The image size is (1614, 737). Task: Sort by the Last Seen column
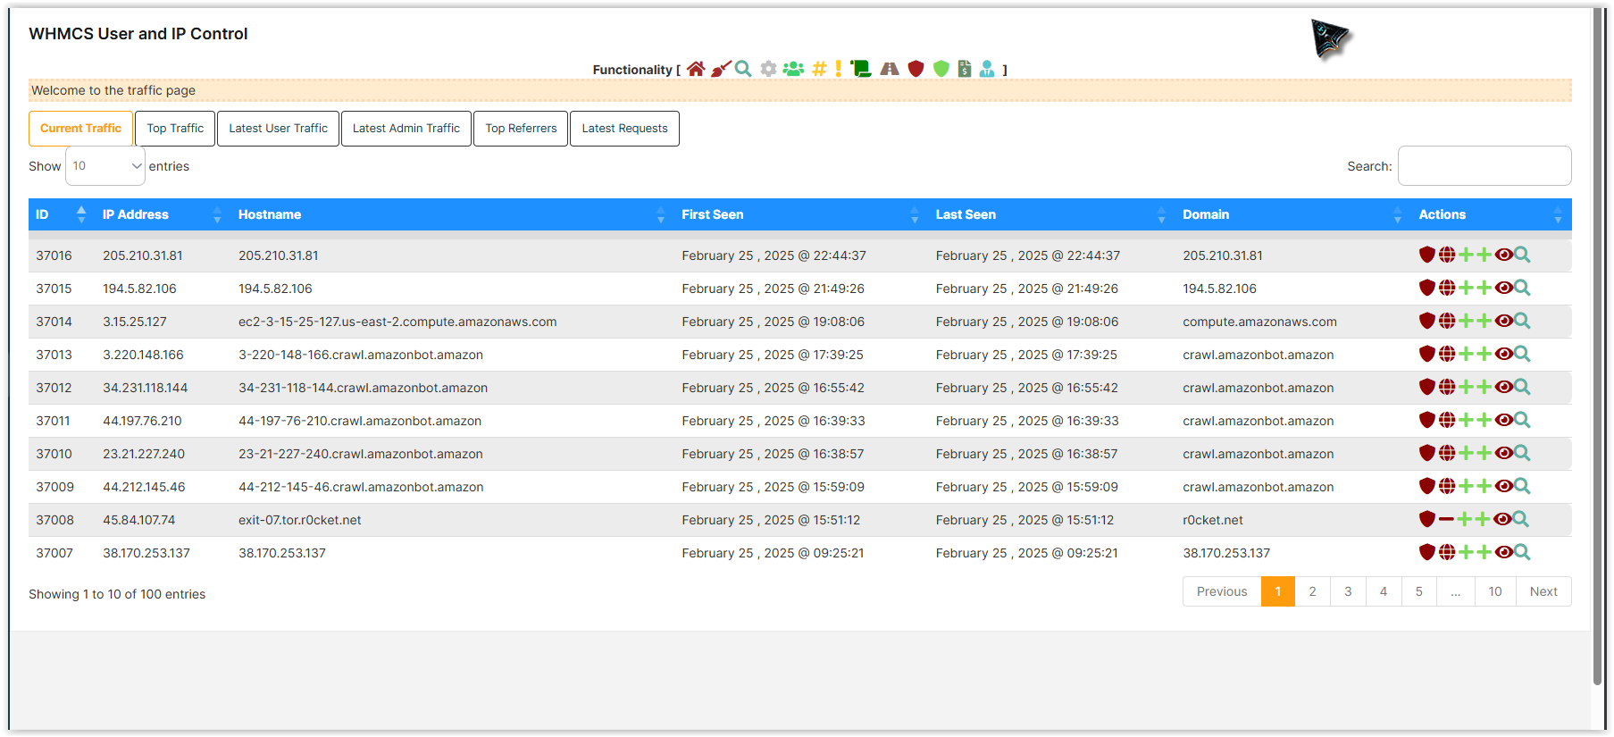click(x=965, y=214)
